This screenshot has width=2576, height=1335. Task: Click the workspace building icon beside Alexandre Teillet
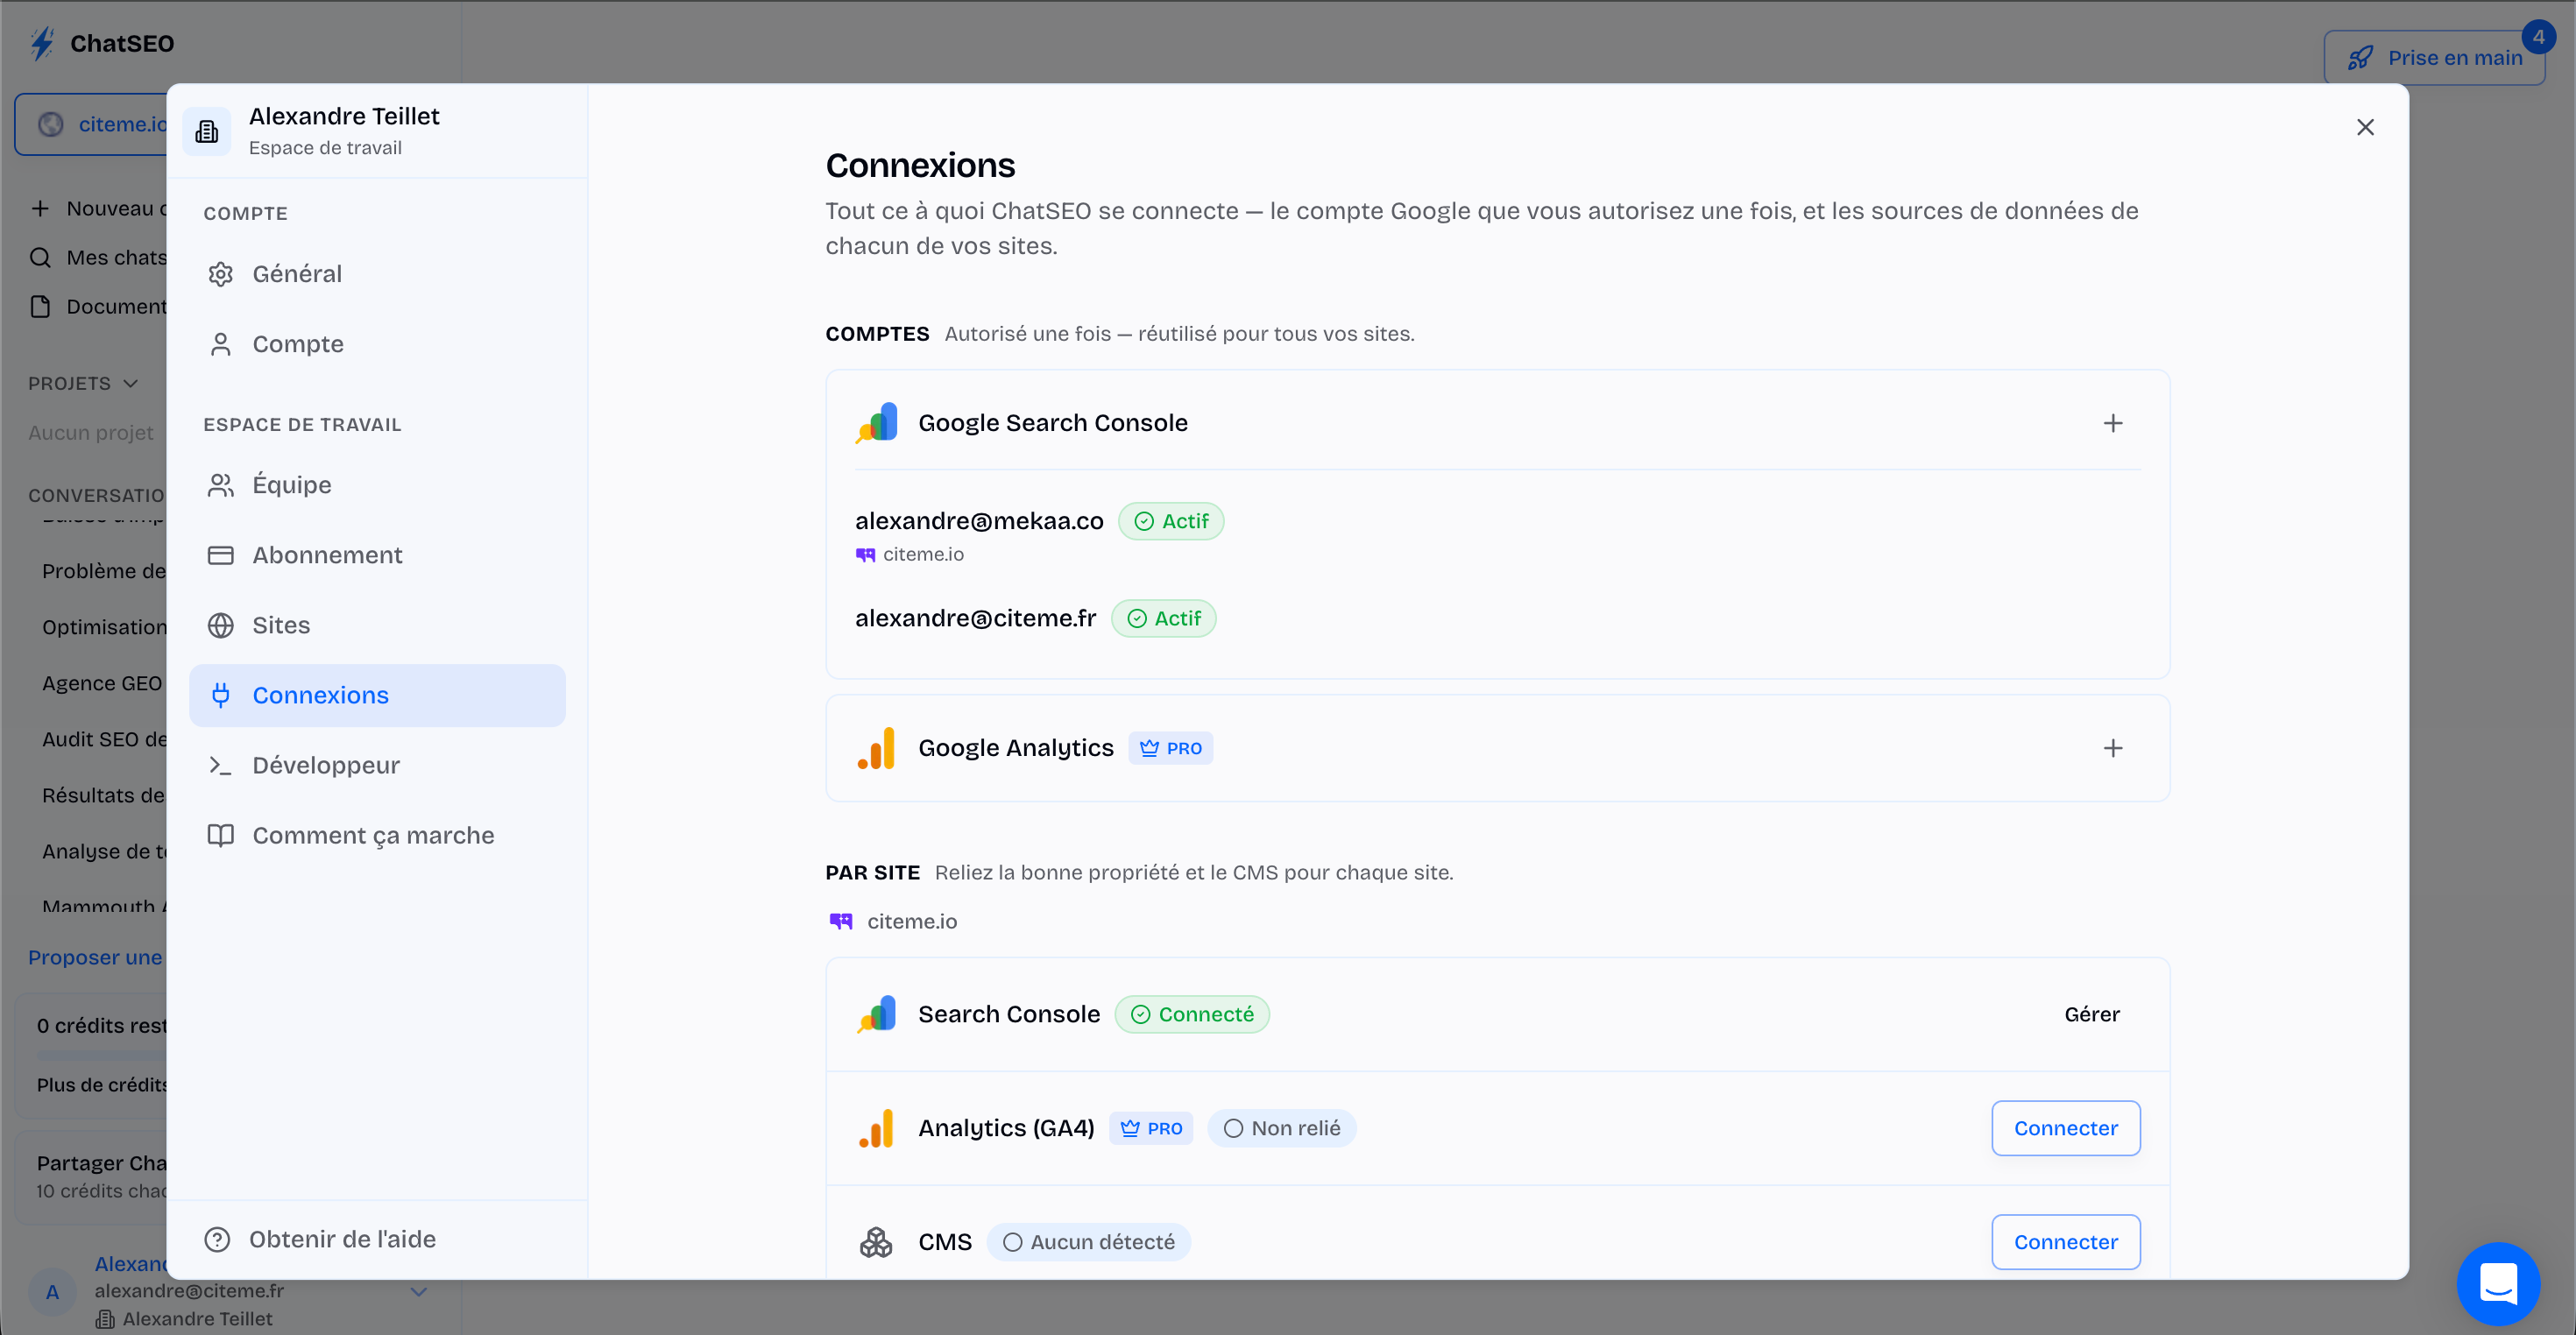pos(207,131)
